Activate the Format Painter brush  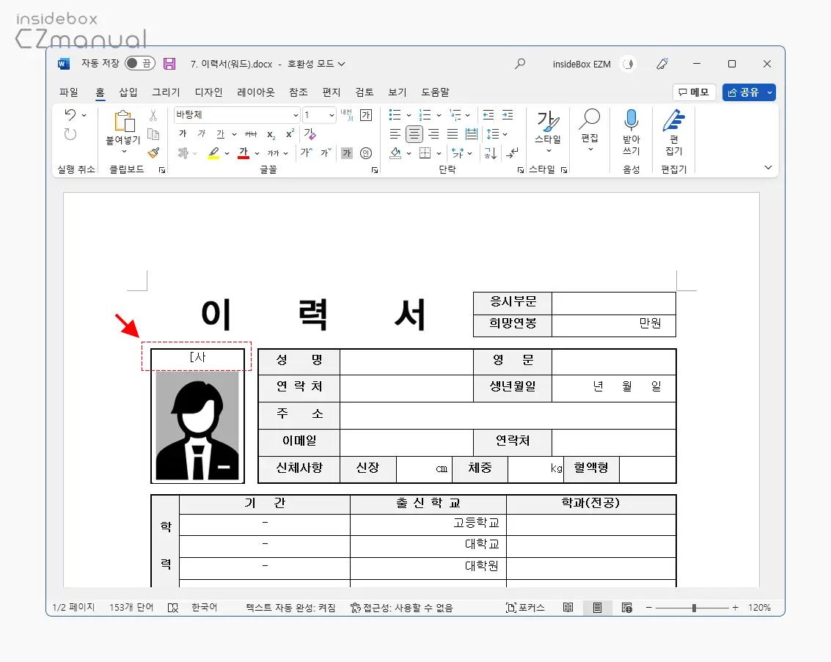tap(153, 153)
